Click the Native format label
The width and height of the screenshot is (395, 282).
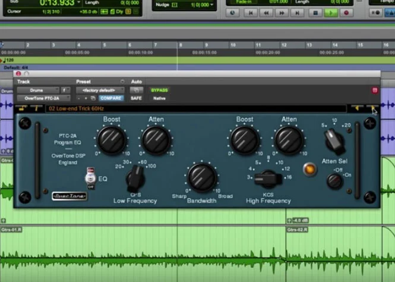pos(159,98)
